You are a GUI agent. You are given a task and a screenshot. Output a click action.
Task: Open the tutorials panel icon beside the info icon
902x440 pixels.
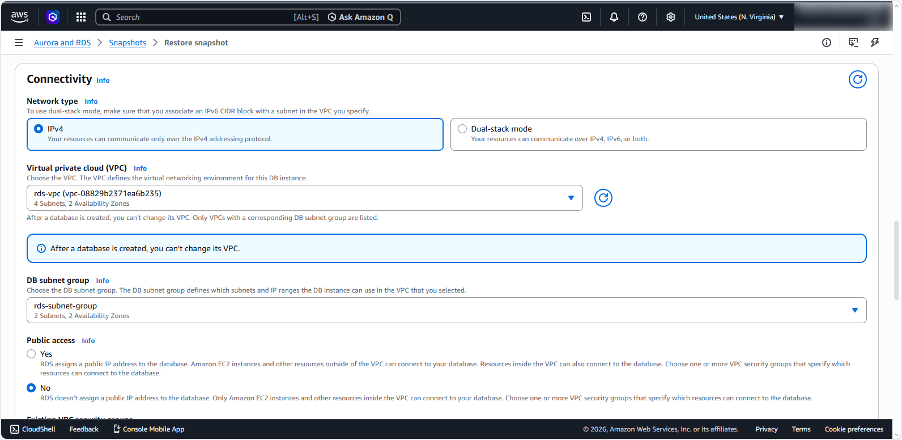(853, 43)
